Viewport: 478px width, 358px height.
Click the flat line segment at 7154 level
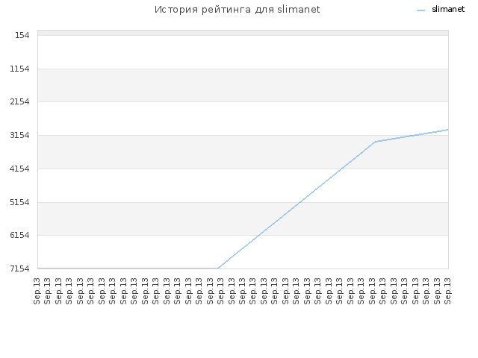click(128, 268)
